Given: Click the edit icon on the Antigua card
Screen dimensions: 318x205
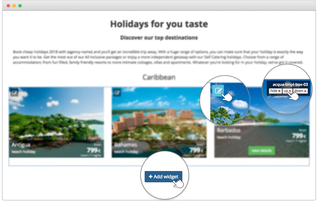Looking at the screenshot, I should [14, 93].
